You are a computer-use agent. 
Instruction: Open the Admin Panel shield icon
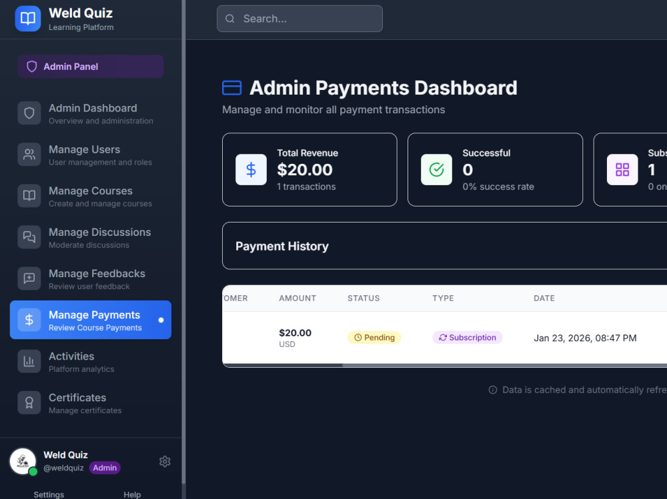pos(32,67)
